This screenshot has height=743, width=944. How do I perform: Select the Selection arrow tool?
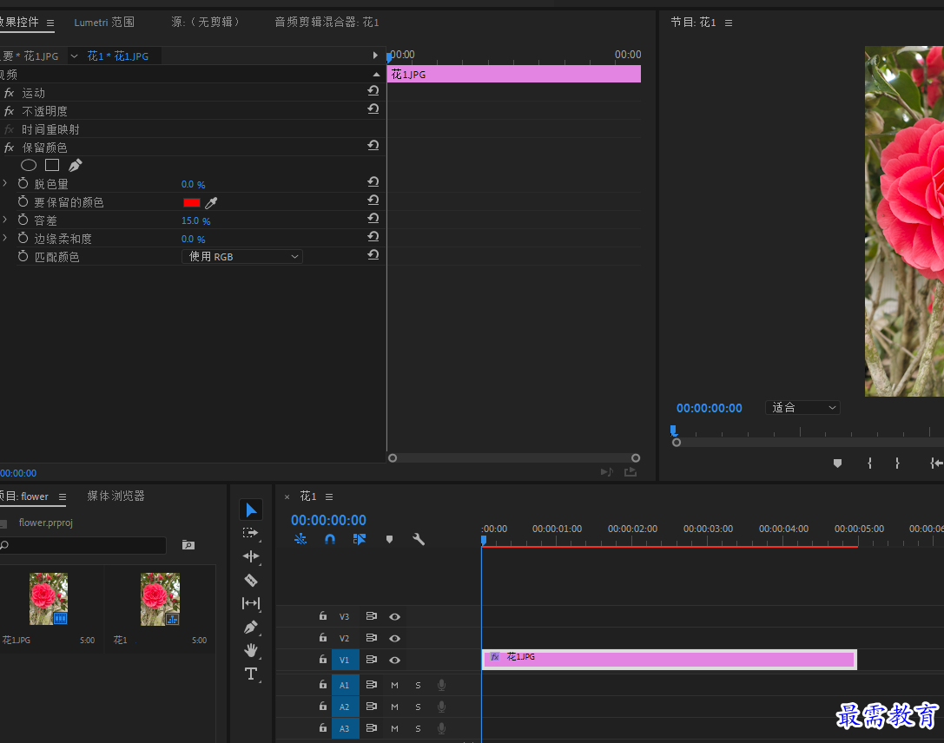[251, 510]
